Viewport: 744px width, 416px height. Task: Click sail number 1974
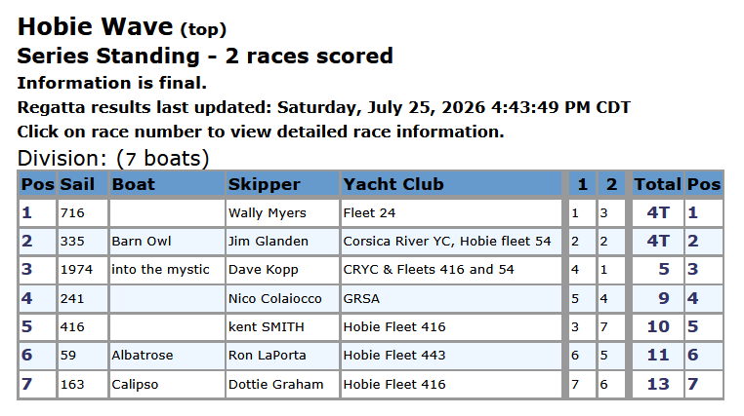point(76,270)
